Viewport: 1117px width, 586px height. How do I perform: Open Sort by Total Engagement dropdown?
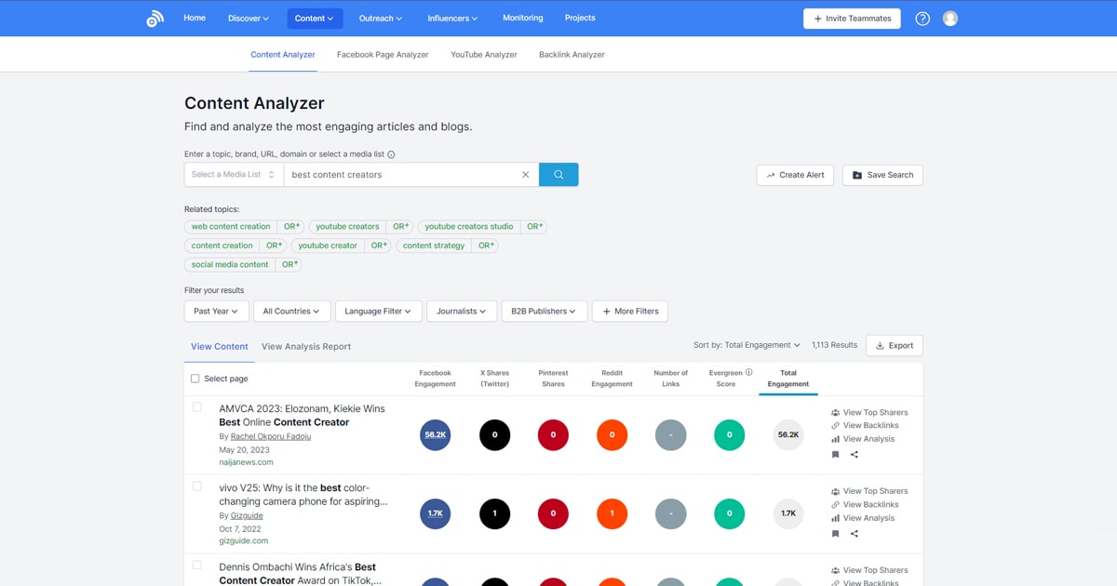pyautogui.click(x=747, y=345)
